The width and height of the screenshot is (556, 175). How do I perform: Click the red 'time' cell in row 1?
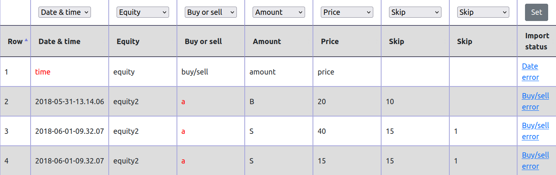[43, 72]
